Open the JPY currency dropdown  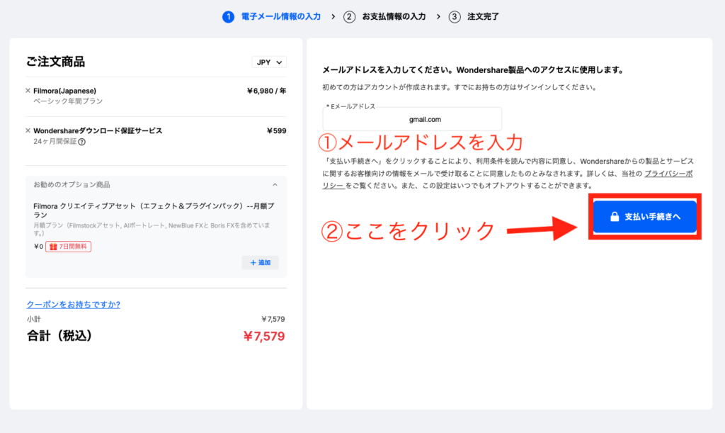pyautogui.click(x=269, y=62)
